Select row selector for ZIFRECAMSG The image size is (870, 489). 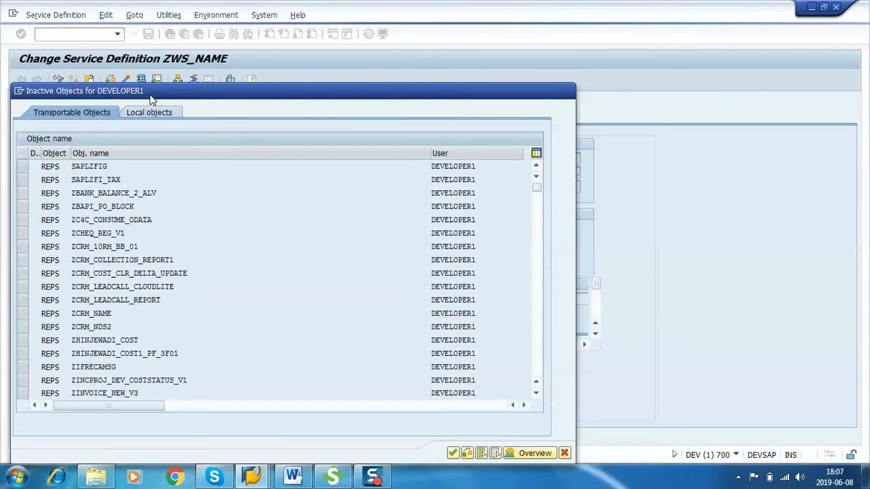point(23,367)
